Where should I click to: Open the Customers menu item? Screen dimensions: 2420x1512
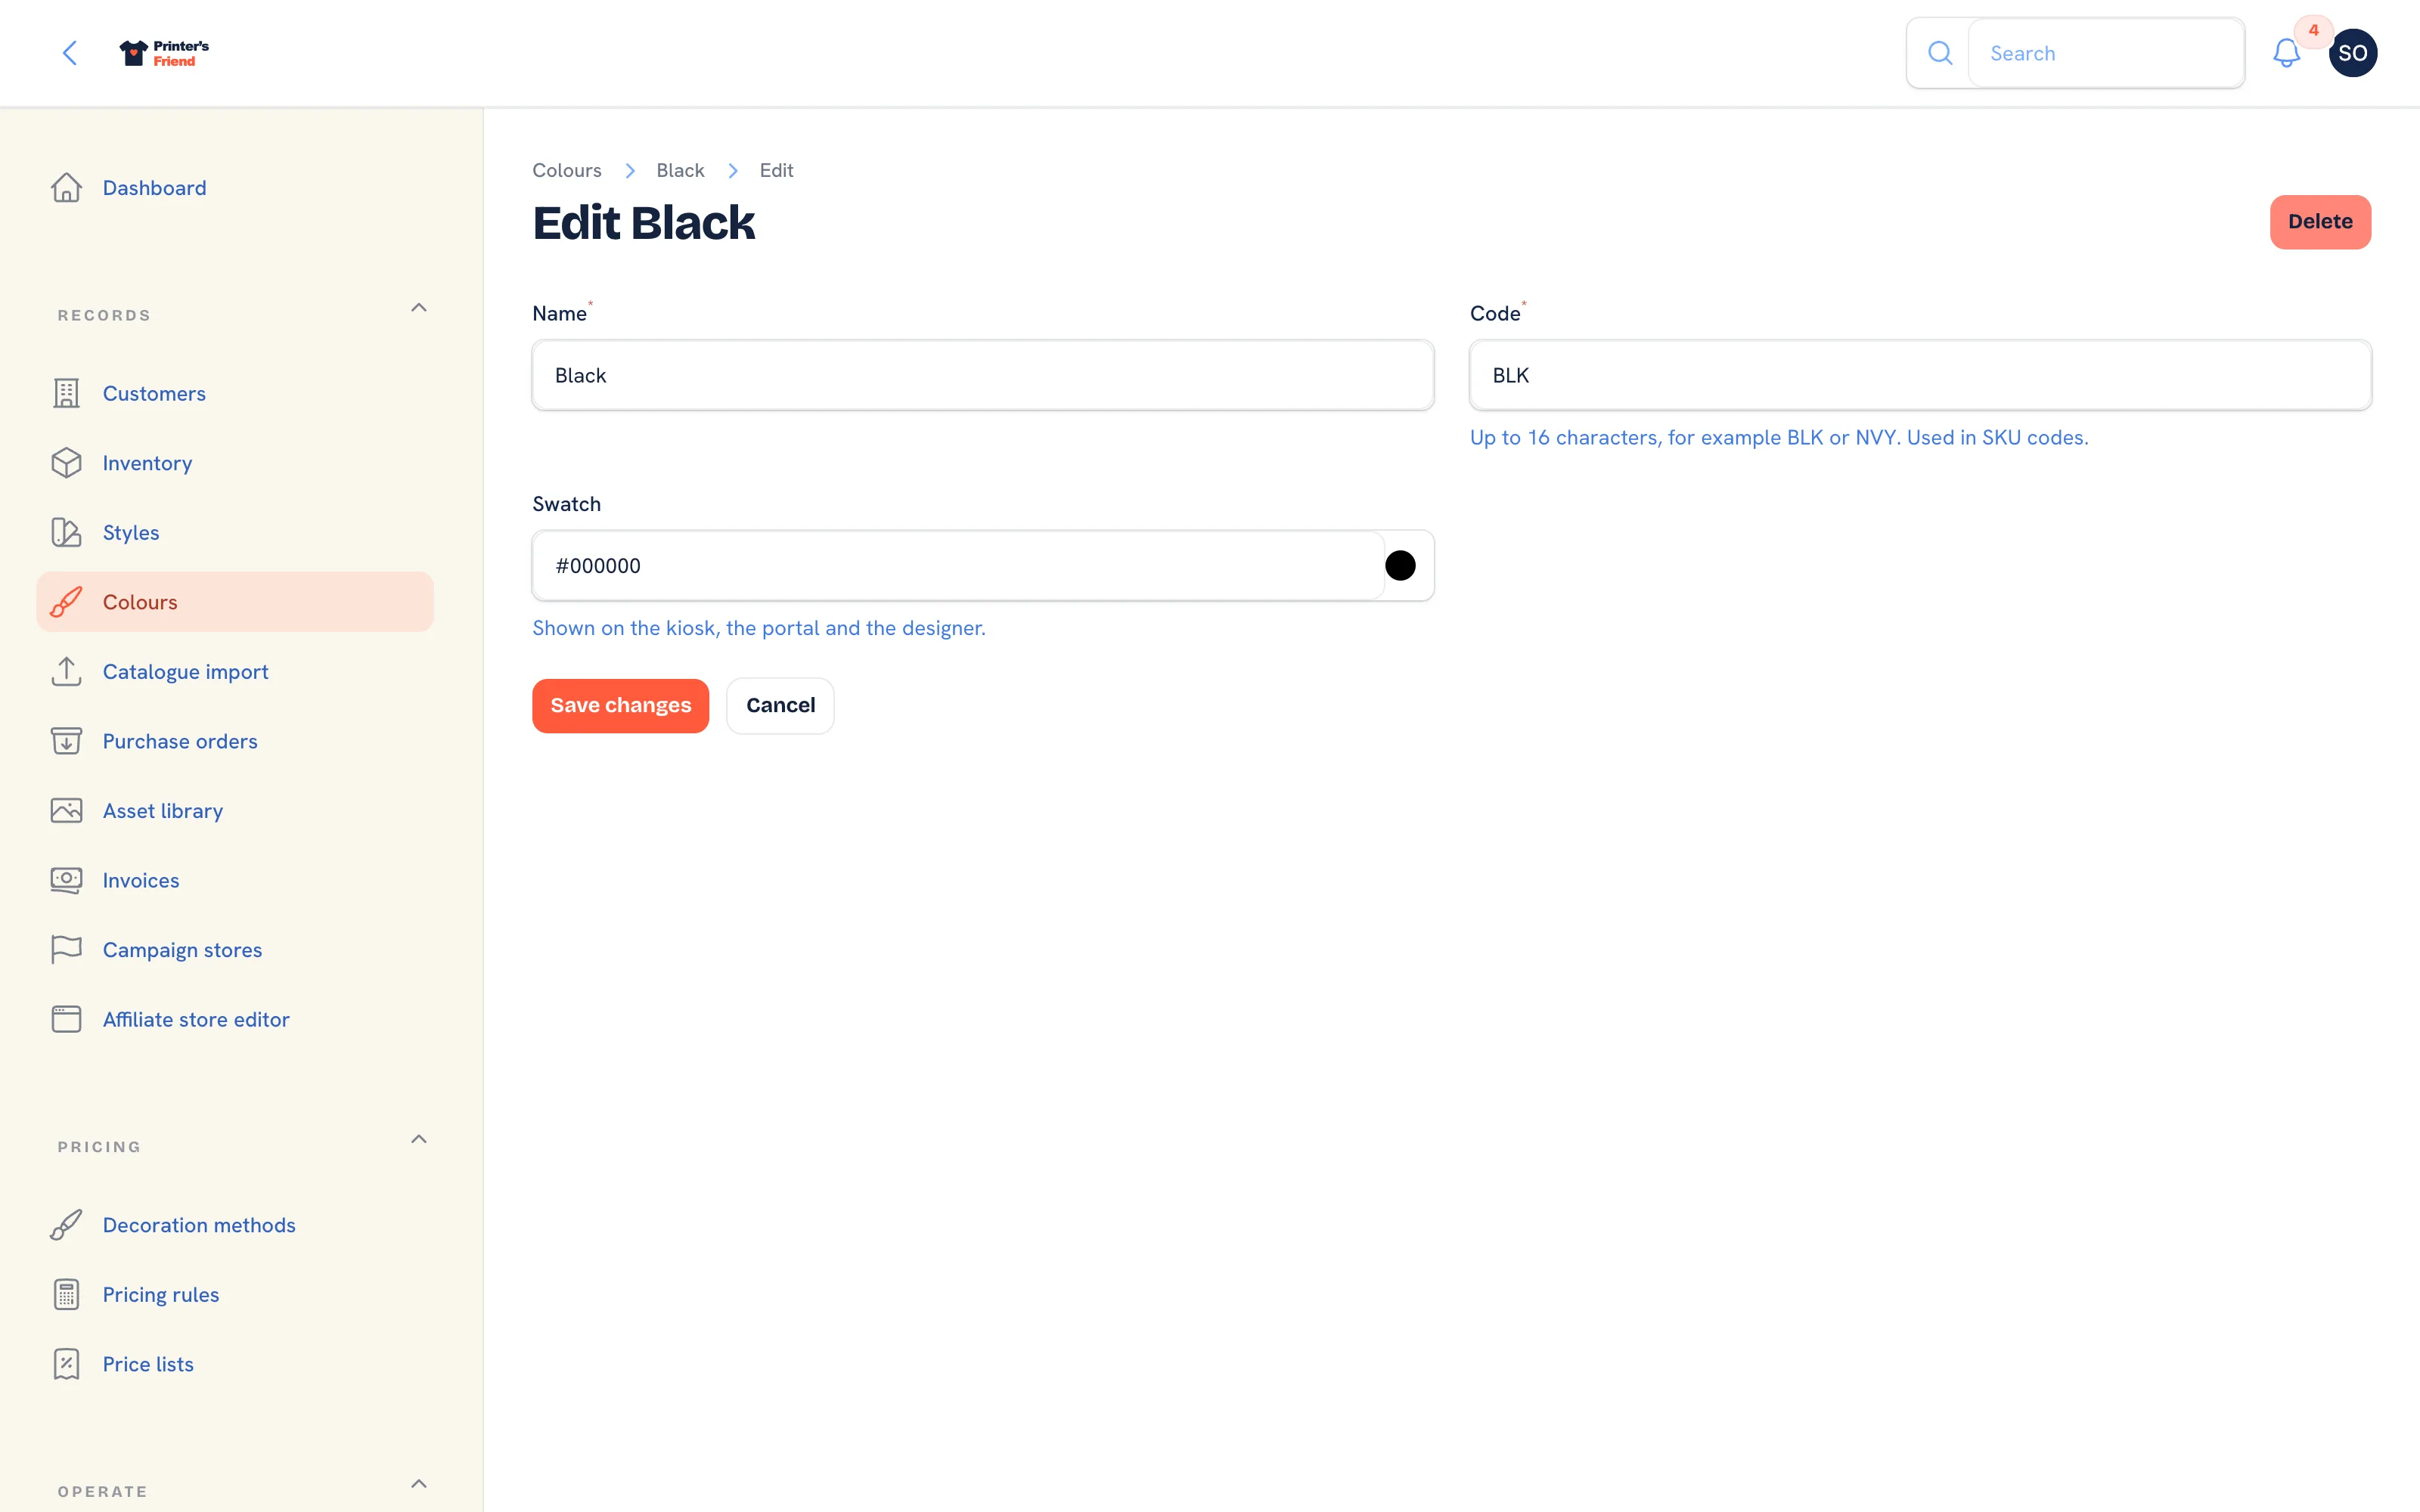[x=235, y=393]
